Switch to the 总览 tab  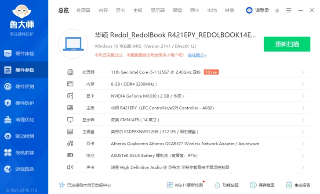[x=63, y=10]
